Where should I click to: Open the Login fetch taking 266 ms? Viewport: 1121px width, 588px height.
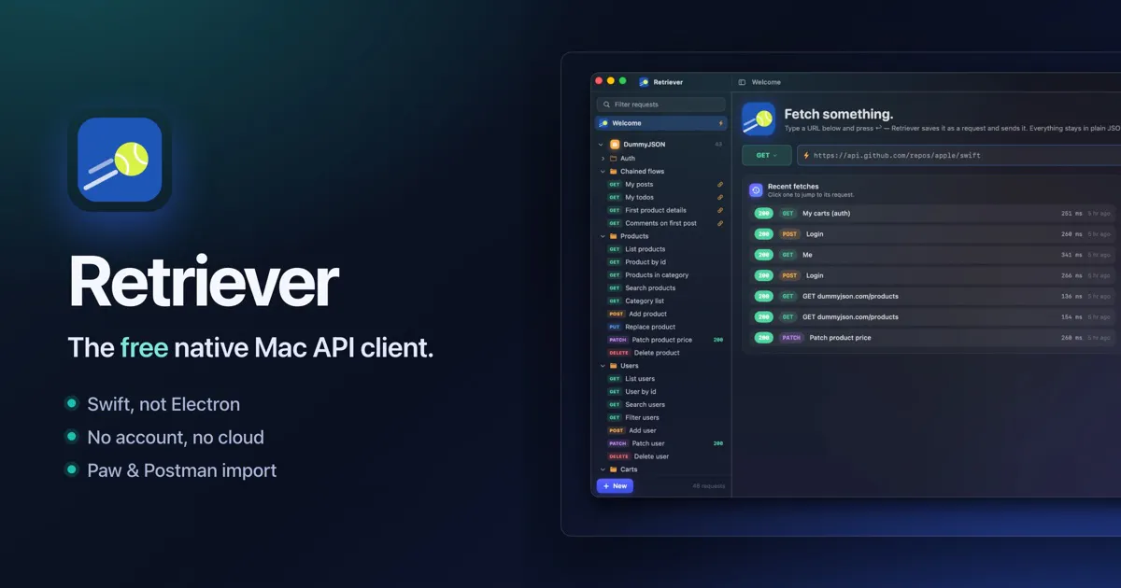932,275
